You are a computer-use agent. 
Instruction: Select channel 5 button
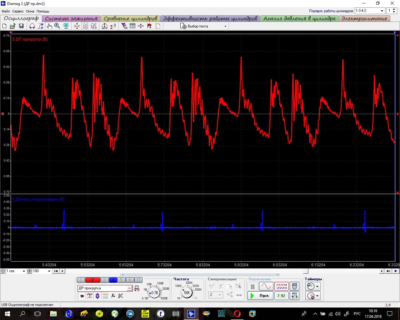click(x=122, y=280)
